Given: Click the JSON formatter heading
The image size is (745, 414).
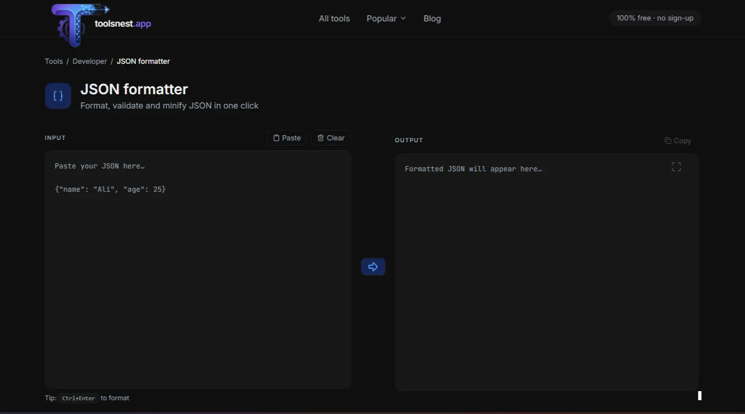Looking at the screenshot, I should pos(134,89).
